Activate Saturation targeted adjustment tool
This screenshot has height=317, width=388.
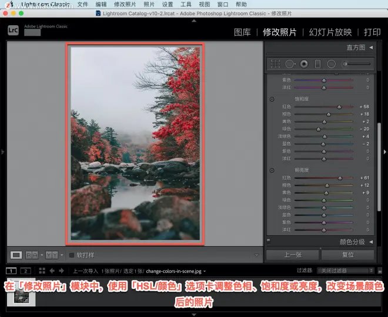tap(272, 99)
